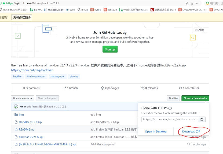
Task: Click the 13 months ago timestamp
Action: [196, 144]
